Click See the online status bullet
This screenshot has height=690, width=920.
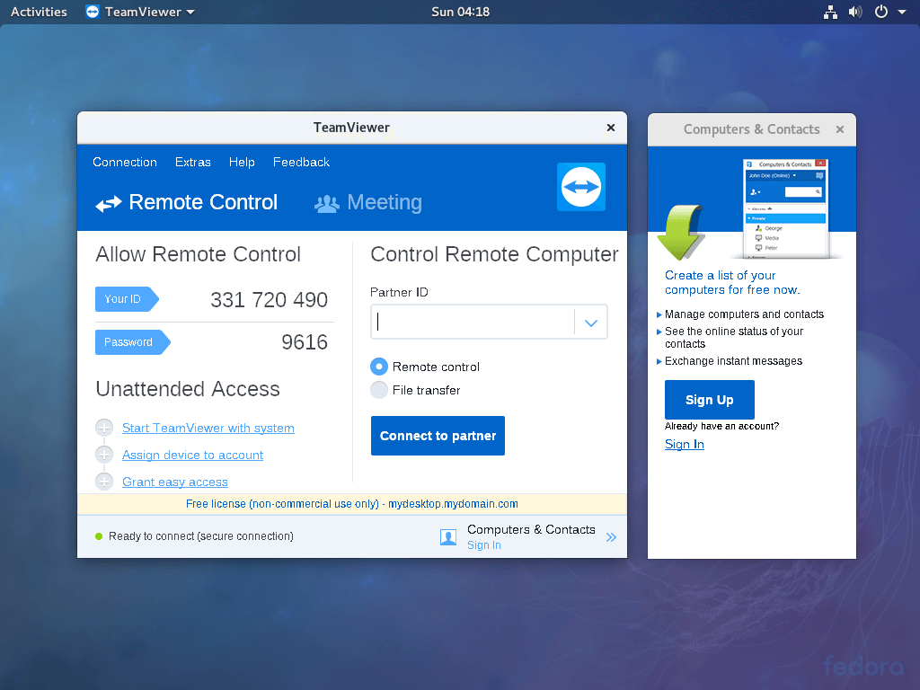pos(734,338)
